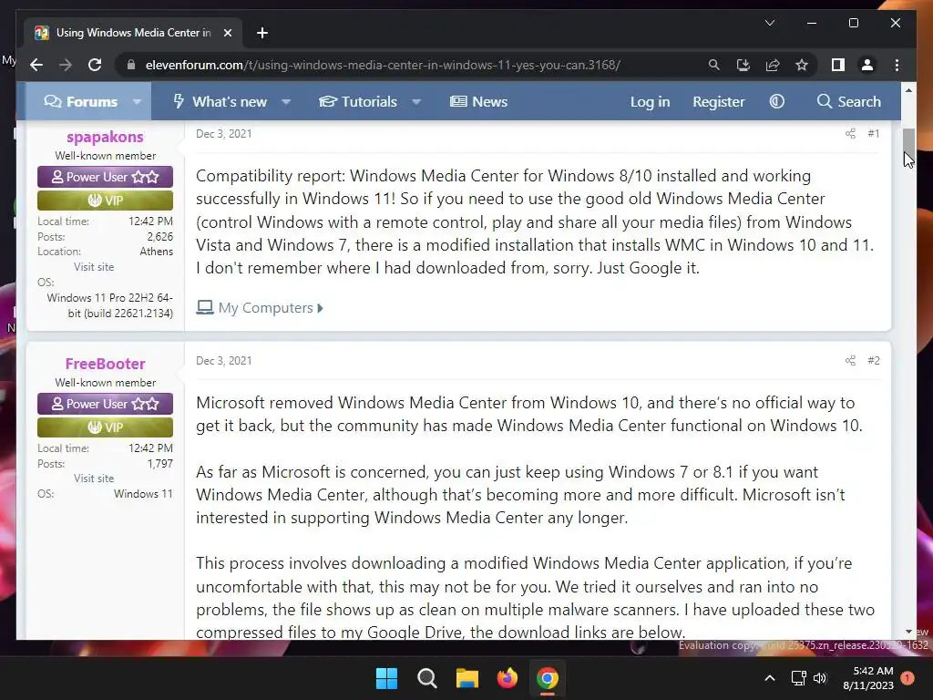Open the Tutorials section
933x700 pixels.
(357, 102)
